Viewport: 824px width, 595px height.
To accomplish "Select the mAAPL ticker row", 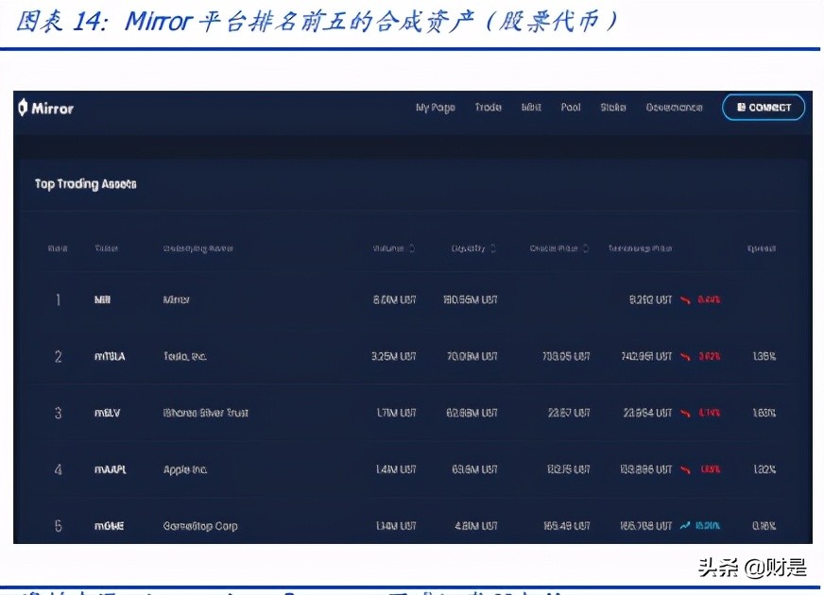I will [109, 469].
